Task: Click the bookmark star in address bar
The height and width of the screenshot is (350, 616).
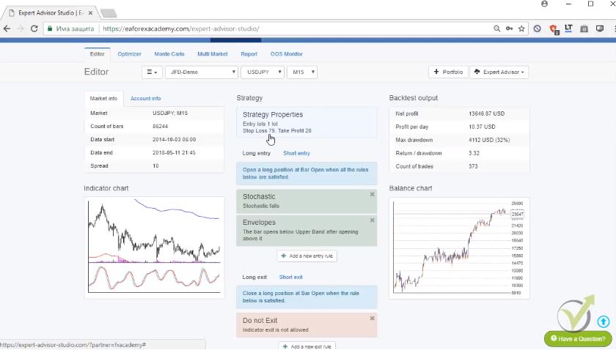Action: 521,29
